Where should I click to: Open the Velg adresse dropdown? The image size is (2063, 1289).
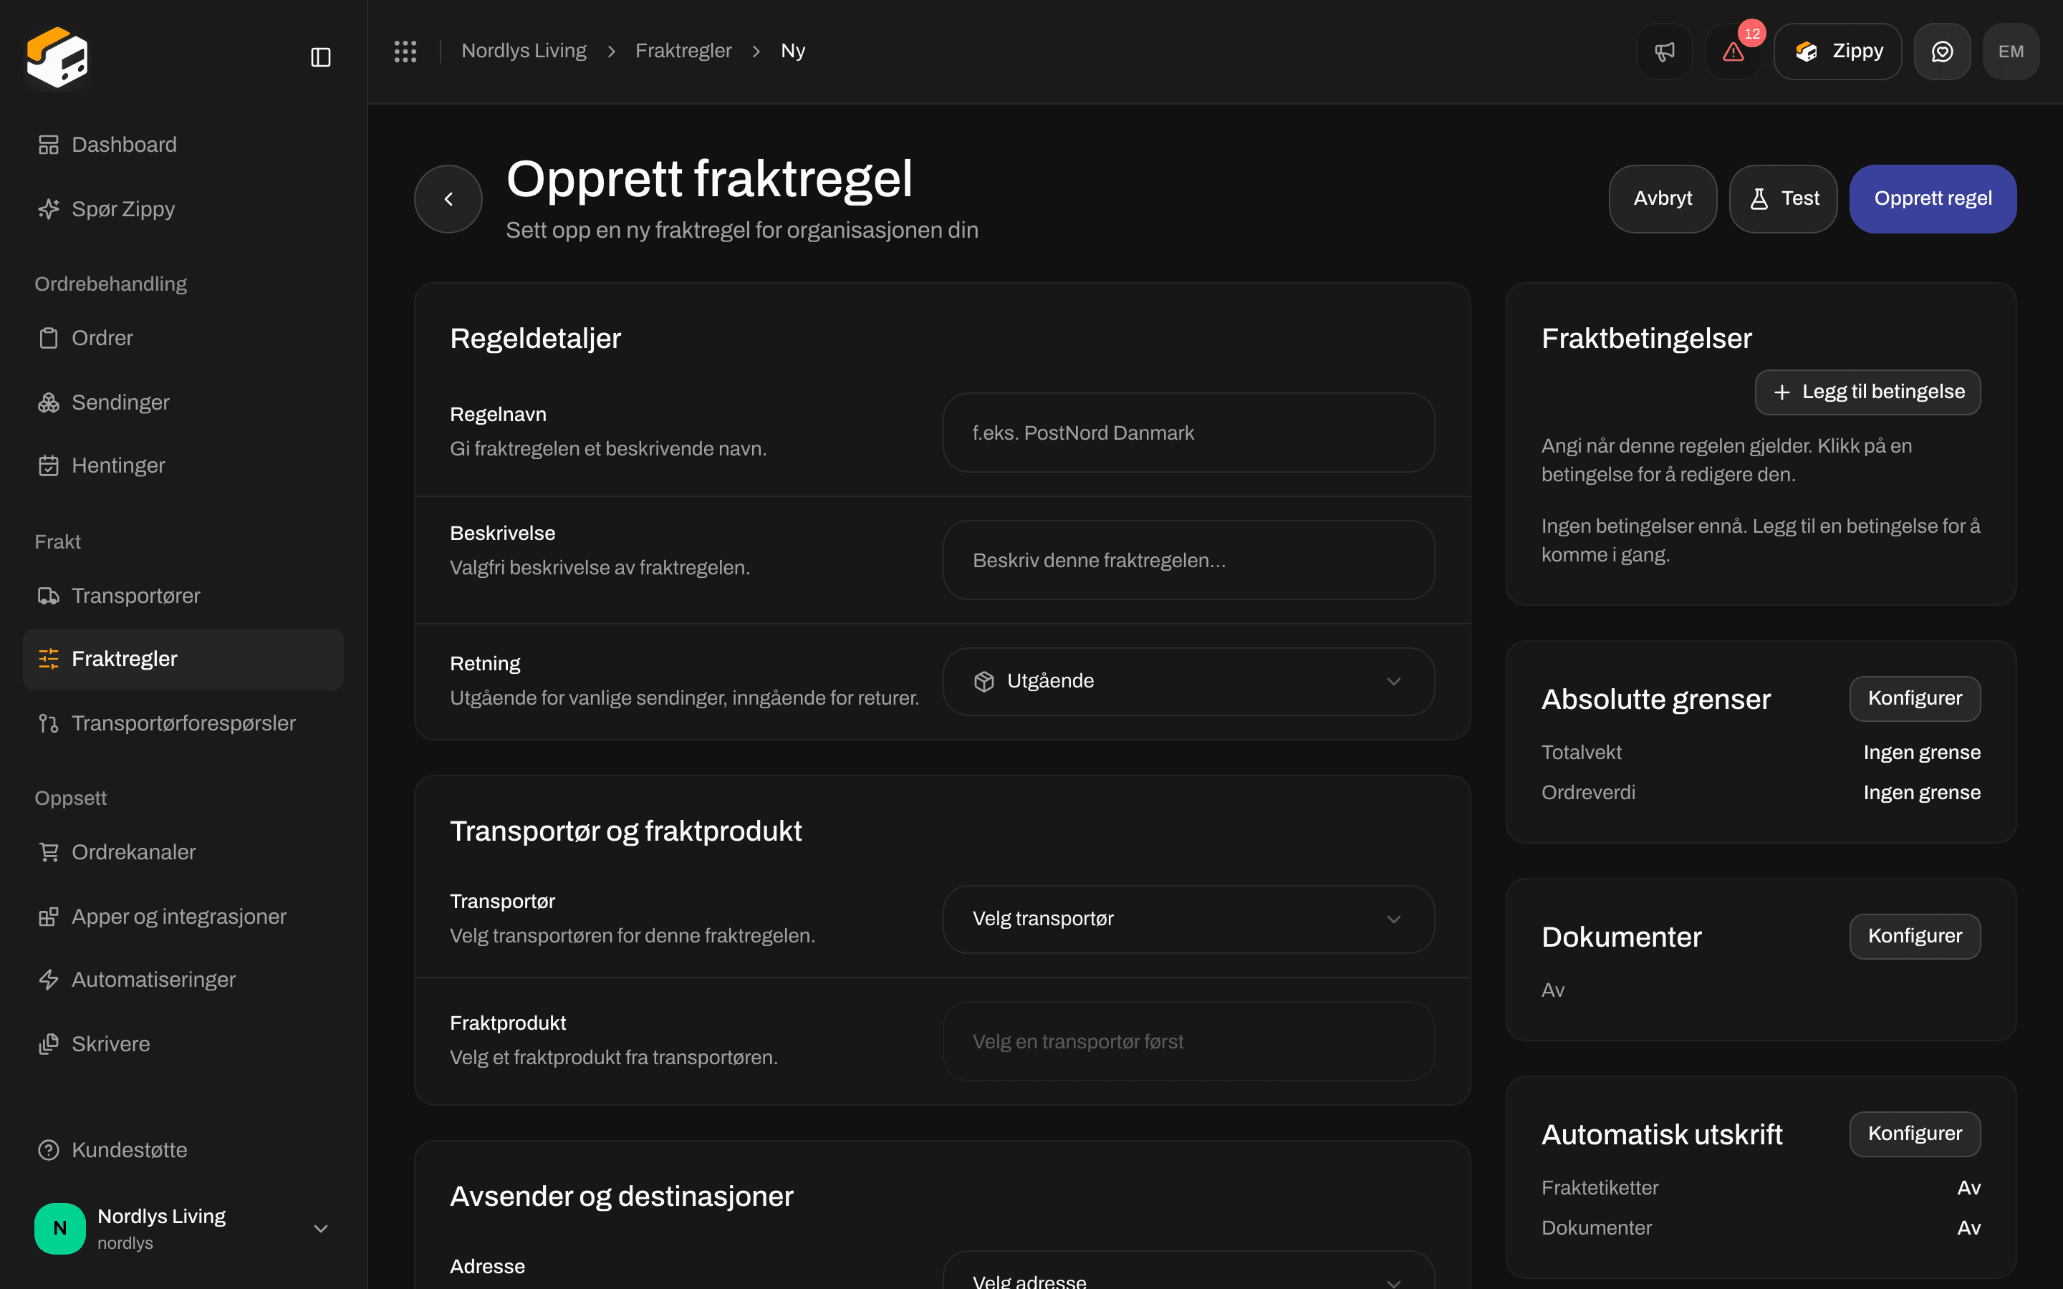pyautogui.click(x=1188, y=1270)
